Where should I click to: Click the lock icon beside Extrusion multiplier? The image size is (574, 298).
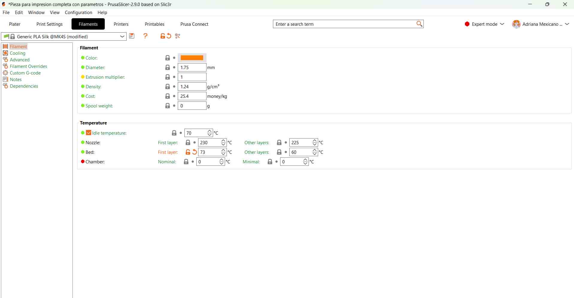pos(168,77)
